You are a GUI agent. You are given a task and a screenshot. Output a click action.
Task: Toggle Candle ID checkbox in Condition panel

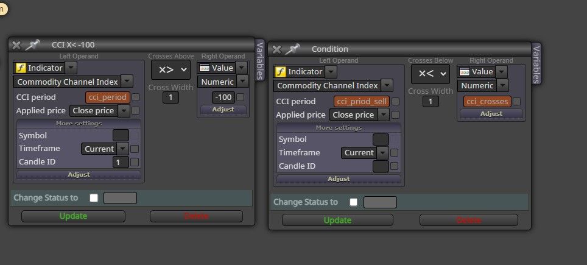pyautogui.click(x=394, y=166)
